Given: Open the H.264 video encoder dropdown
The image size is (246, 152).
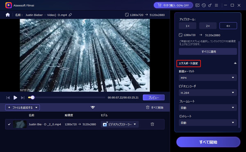Looking at the screenshot, I should click(x=208, y=93).
